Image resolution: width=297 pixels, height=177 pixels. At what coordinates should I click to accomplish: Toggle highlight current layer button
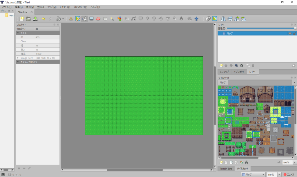(x=294, y=66)
